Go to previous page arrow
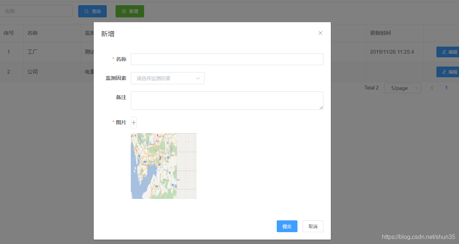 coord(432,88)
